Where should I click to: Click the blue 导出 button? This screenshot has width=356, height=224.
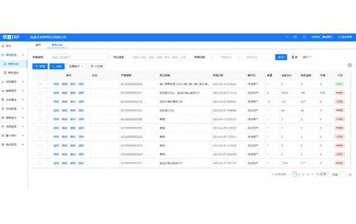pyautogui.click(x=57, y=66)
